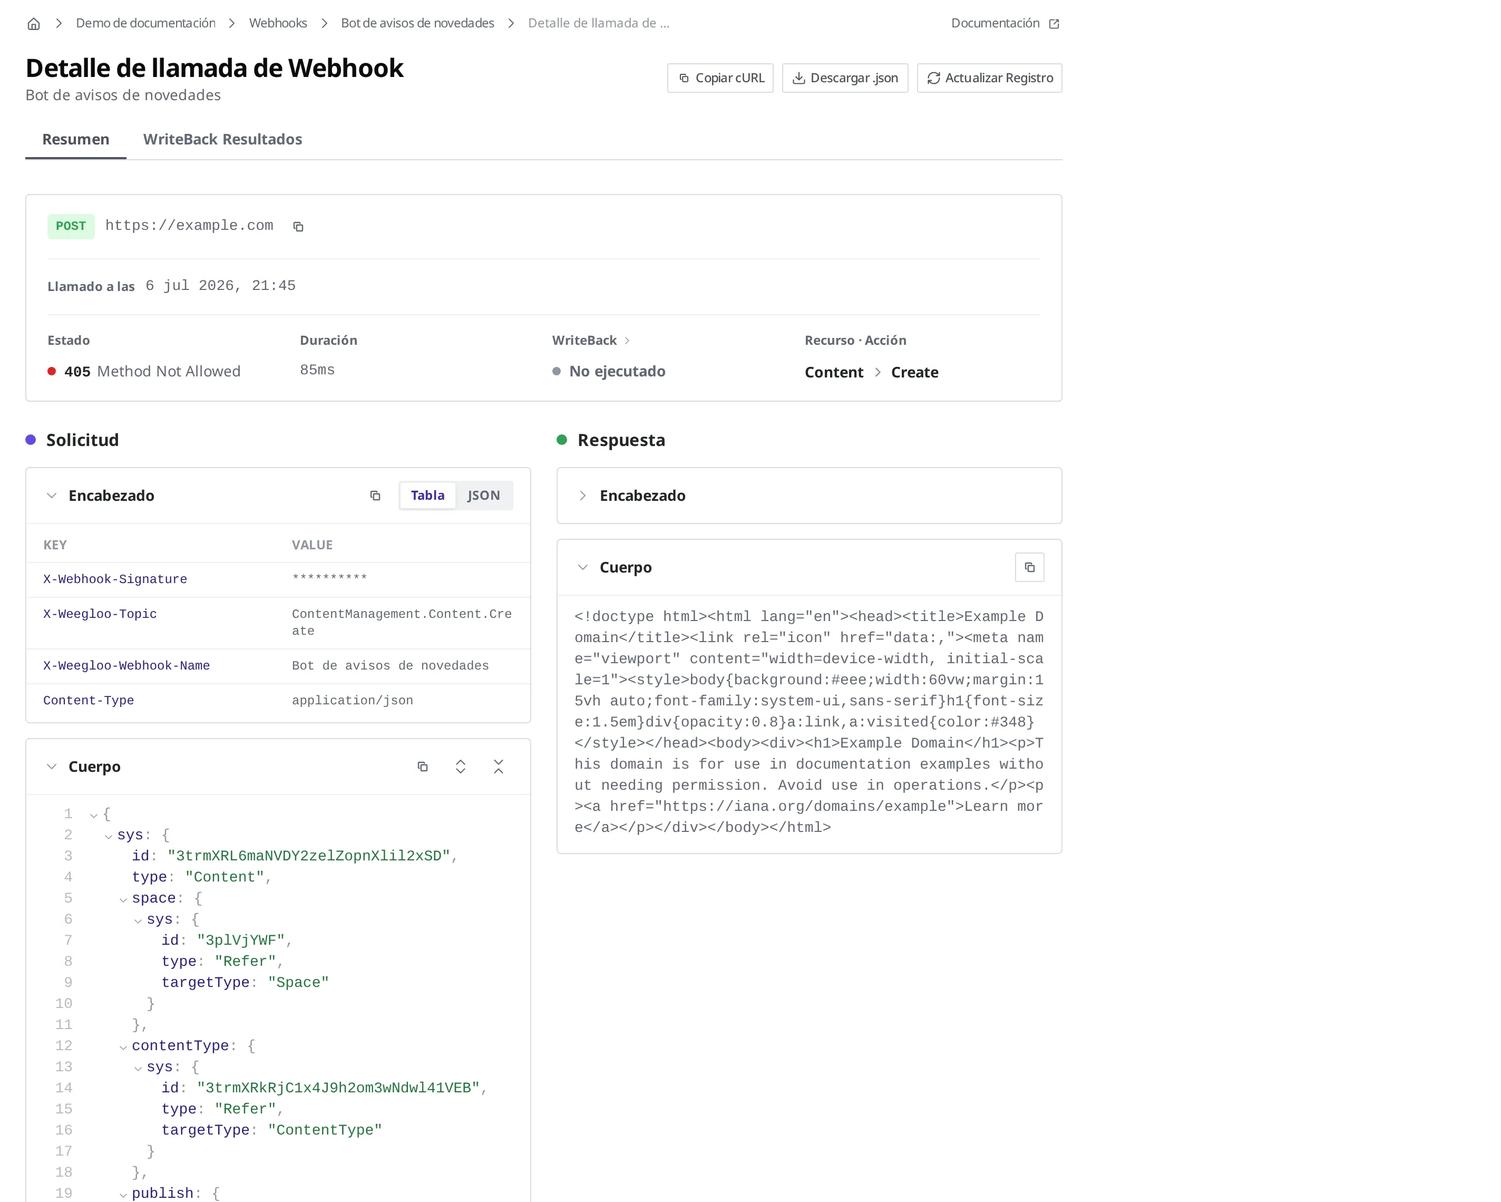Open Documentación external link
Image resolution: width=1501 pixels, height=1202 pixels.
[1005, 24]
